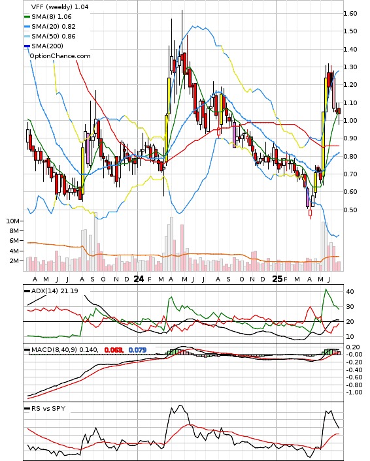Viewport: 370px width, 461px height.
Task: Click the 1.60 price axis label
Action: (350, 14)
